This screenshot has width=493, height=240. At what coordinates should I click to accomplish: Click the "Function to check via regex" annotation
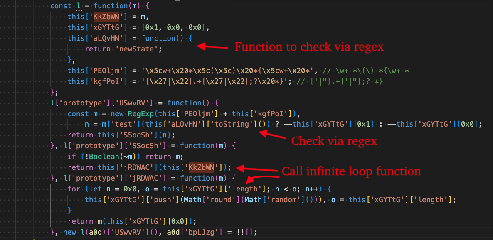(309, 47)
